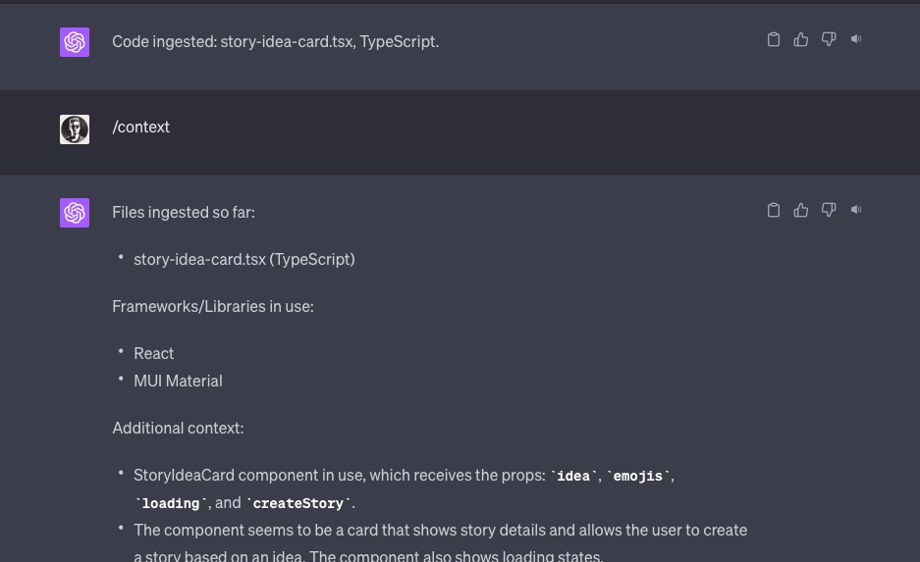Click the inline code 'createStory' prop
The height and width of the screenshot is (562, 920).
(x=298, y=503)
